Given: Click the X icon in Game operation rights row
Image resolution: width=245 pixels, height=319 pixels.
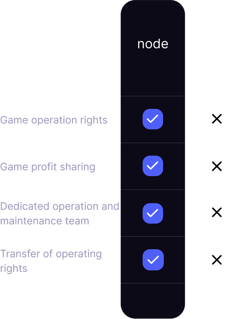Looking at the screenshot, I should [217, 119].
